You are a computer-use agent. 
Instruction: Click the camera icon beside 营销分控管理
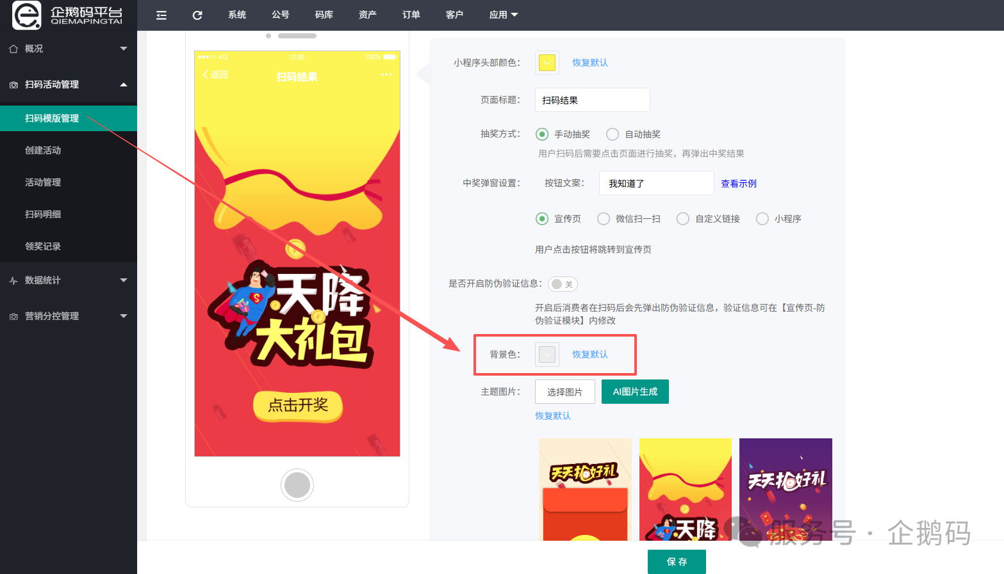click(x=13, y=316)
